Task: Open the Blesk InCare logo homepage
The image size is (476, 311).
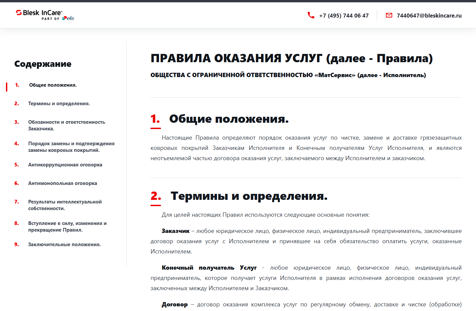Action: (45, 15)
